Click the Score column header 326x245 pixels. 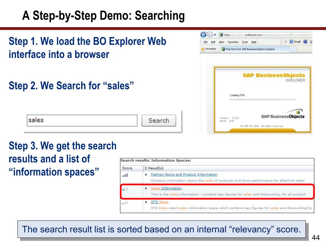131,168
